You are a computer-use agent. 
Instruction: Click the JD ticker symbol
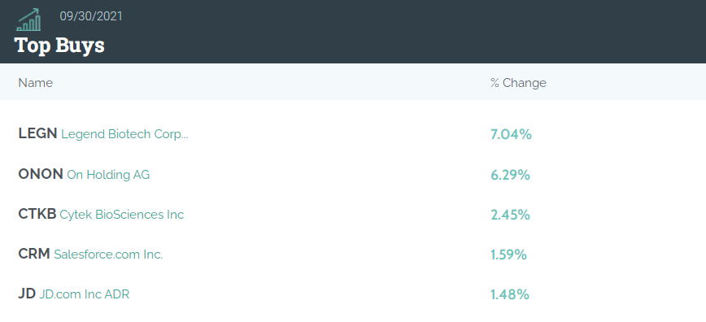(27, 294)
